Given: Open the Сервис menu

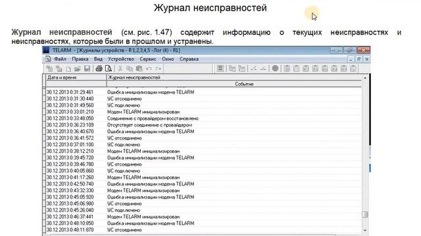Looking at the screenshot, I should (x=148, y=59).
